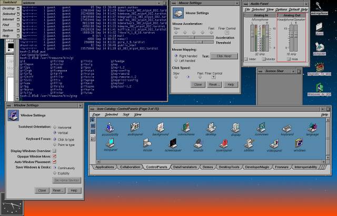Screen dimensions: 337x216
Task: Uncheck Opaque Window Move
Action: click(54, 156)
